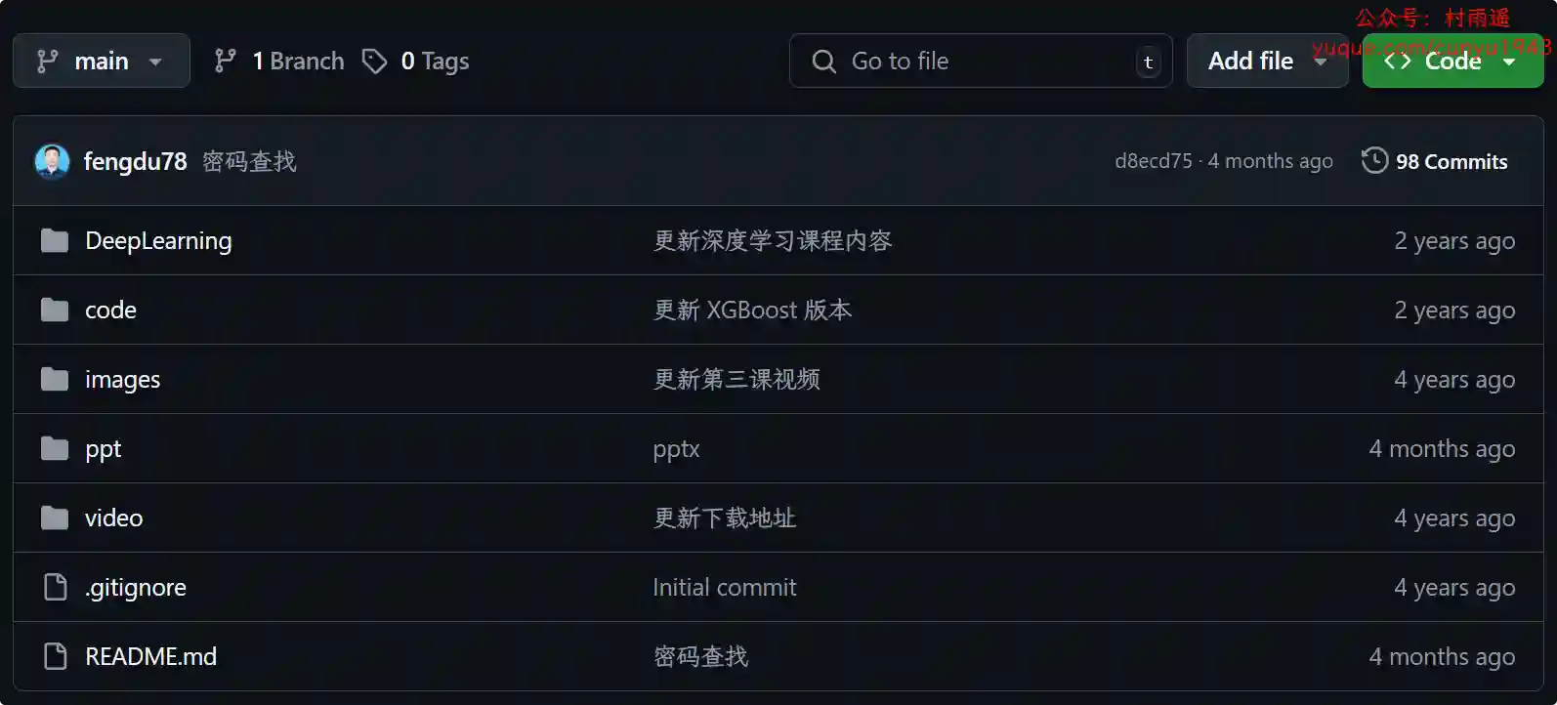1557x705 pixels.
Task: Open commit hash d8ecd75
Action: [1154, 161]
